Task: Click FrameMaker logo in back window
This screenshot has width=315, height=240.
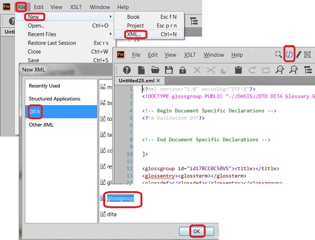Action: (7, 7)
